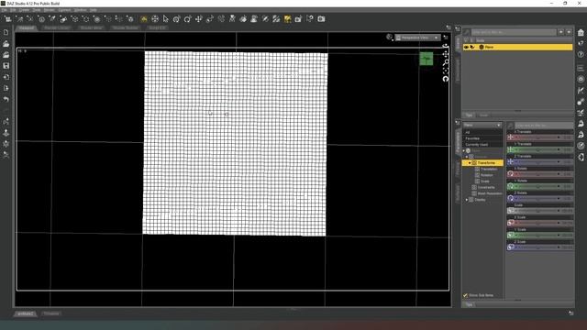Switch to the Timeline tab at the bottom
This screenshot has height=330, width=587.
click(51, 313)
